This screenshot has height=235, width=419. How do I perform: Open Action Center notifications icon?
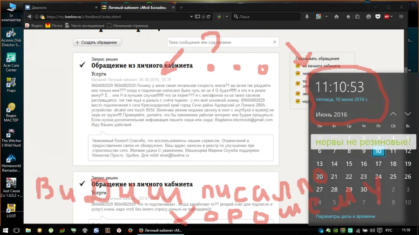pyautogui.click(x=379, y=230)
